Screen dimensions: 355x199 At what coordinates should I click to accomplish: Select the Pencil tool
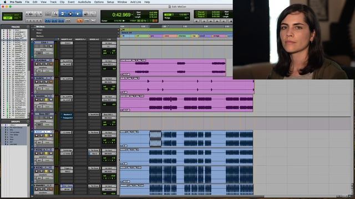(x=93, y=14)
